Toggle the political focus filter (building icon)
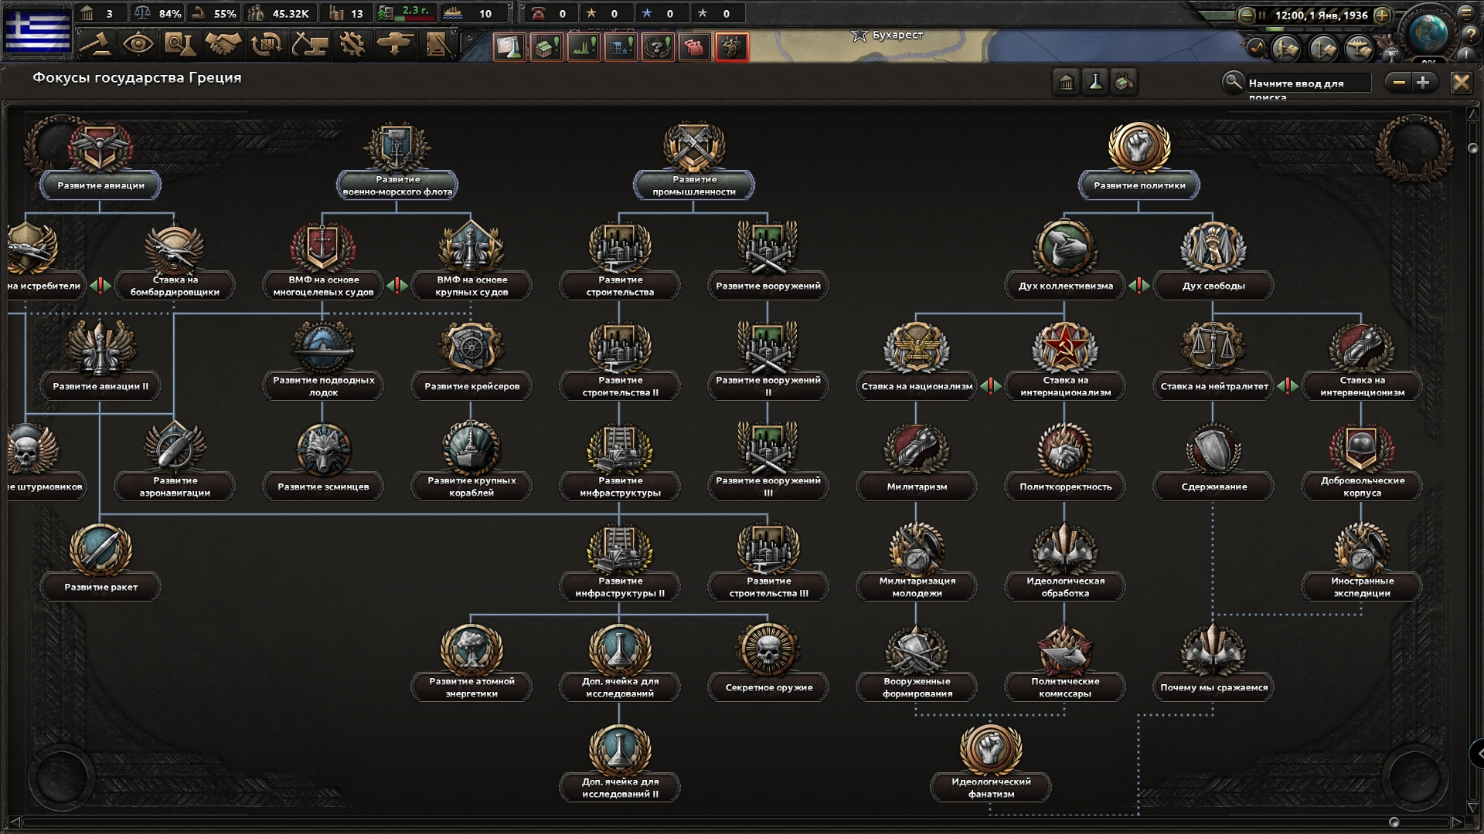This screenshot has width=1484, height=834. [x=1067, y=83]
